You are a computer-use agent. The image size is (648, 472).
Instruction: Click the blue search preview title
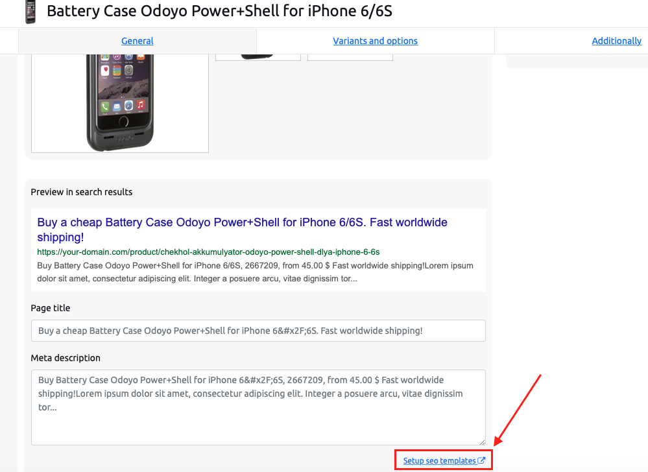242,230
